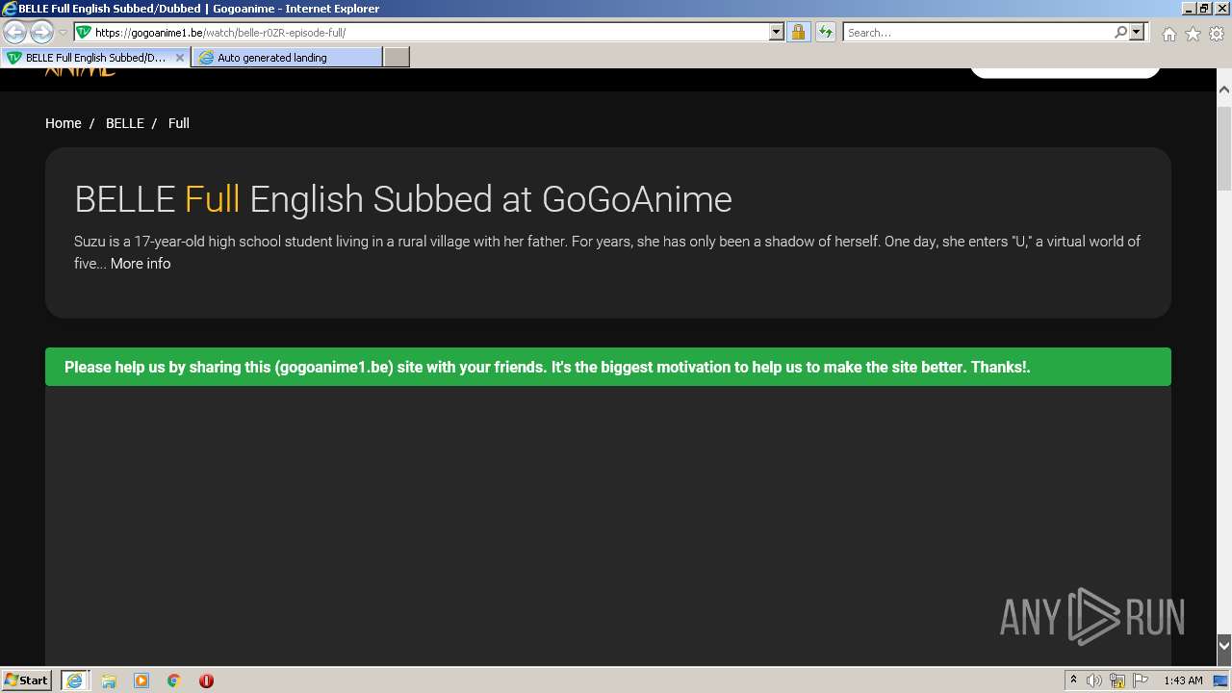Refresh the page with the green arrows
Screen dimensions: 1232x693
coord(826,32)
